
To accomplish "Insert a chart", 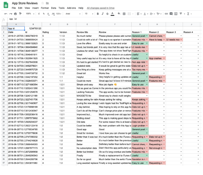I will [x=176, y=14].
